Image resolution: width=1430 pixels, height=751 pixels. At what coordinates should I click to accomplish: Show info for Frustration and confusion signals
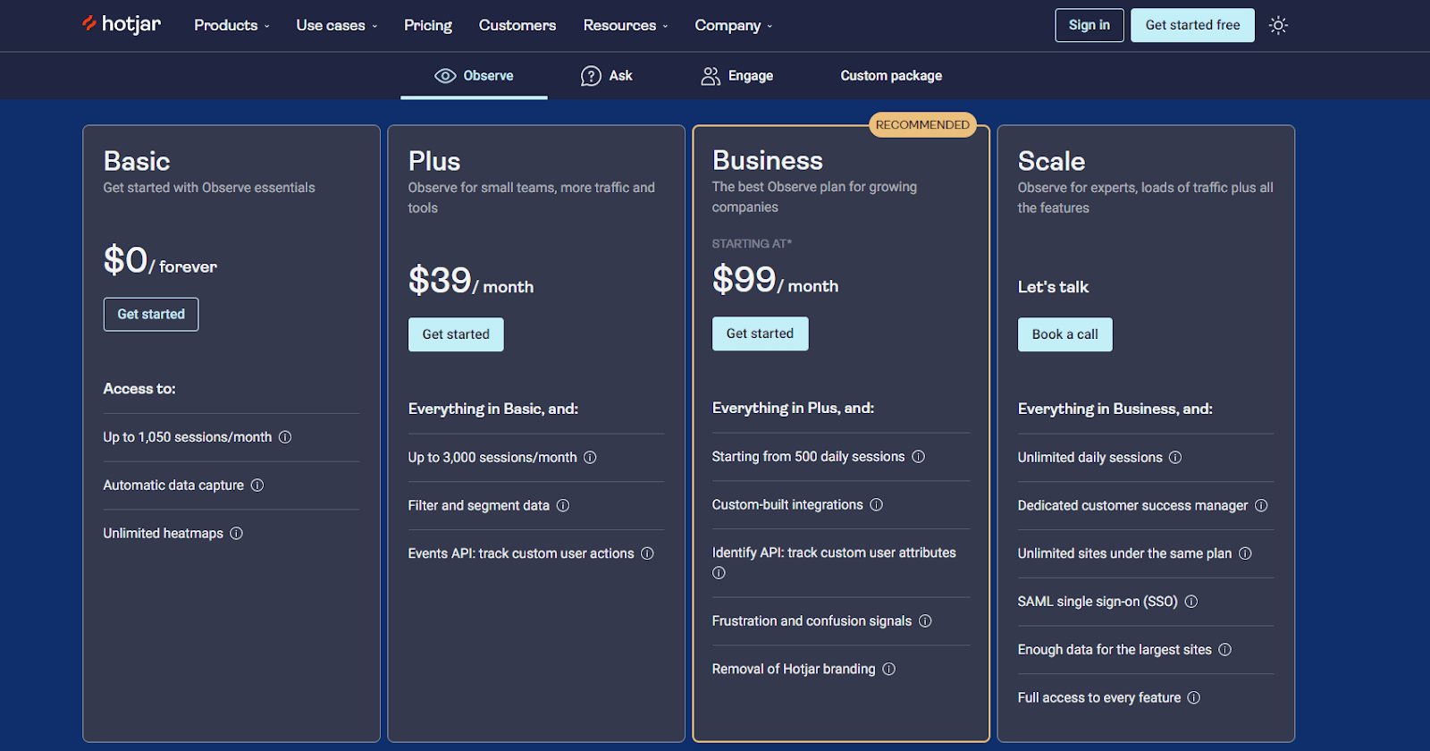925,621
